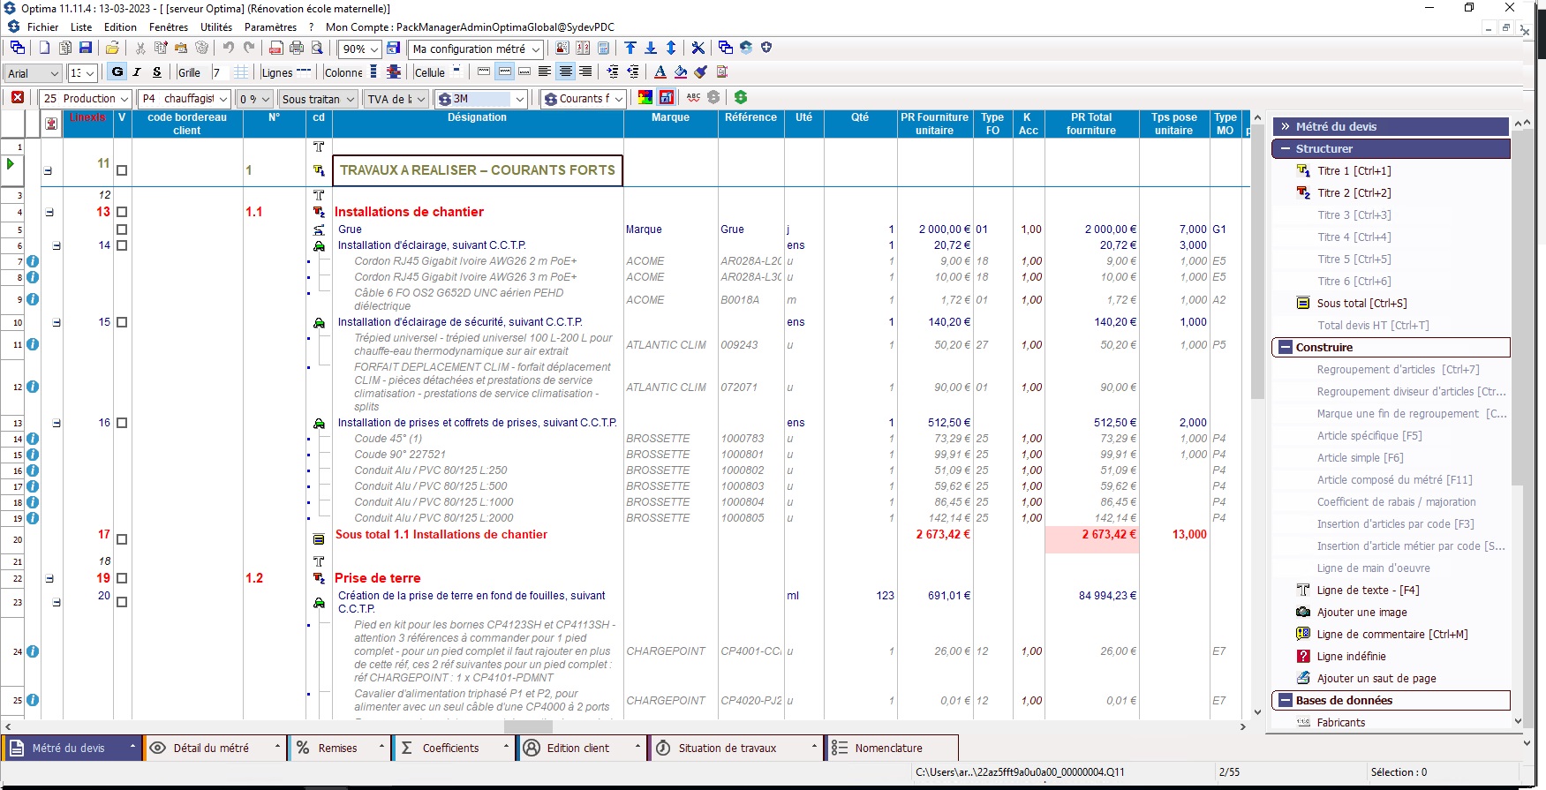Image resolution: width=1546 pixels, height=790 pixels.
Task: Insert a Sous total from the side panel
Action: pyautogui.click(x=1361, y=304)
